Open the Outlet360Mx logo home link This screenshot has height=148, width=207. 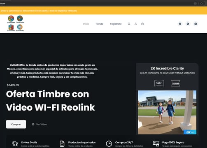coord(16,23)
